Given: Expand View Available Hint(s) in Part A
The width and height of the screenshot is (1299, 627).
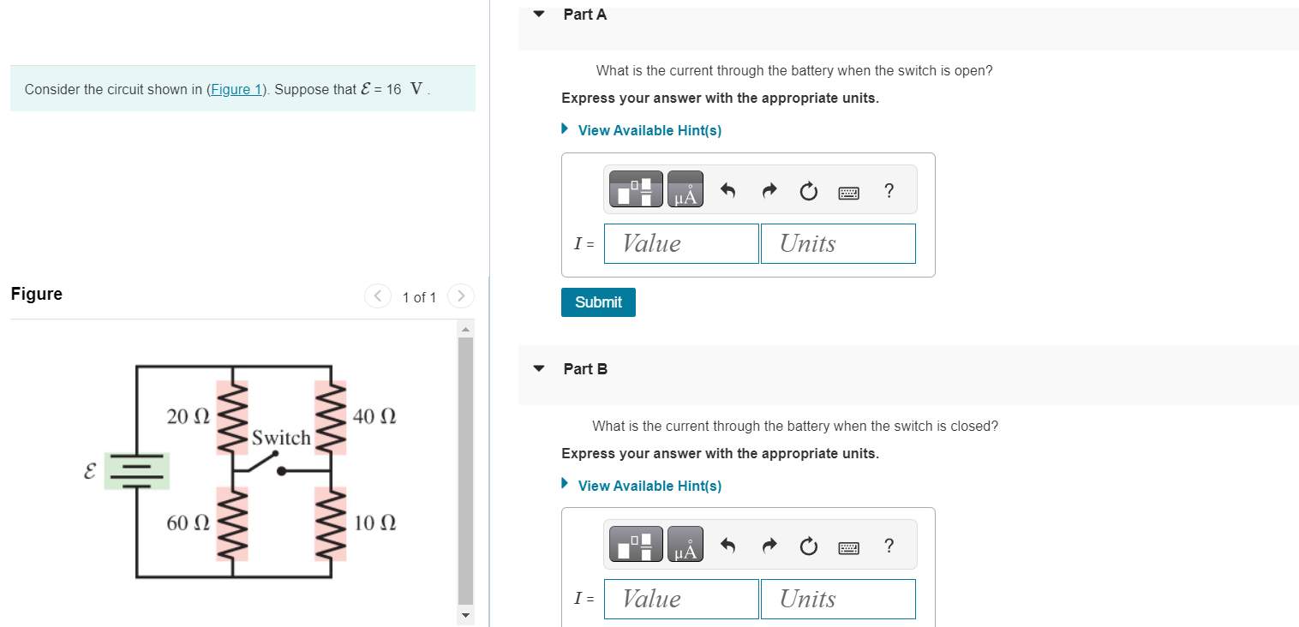Looking at the screenshot, I should 649,130.
